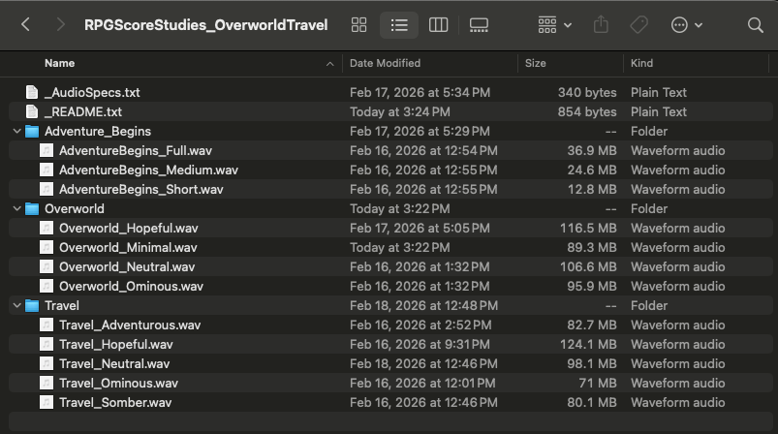
Task: Click the Edit Tags button
Action: tap(639, 25)
